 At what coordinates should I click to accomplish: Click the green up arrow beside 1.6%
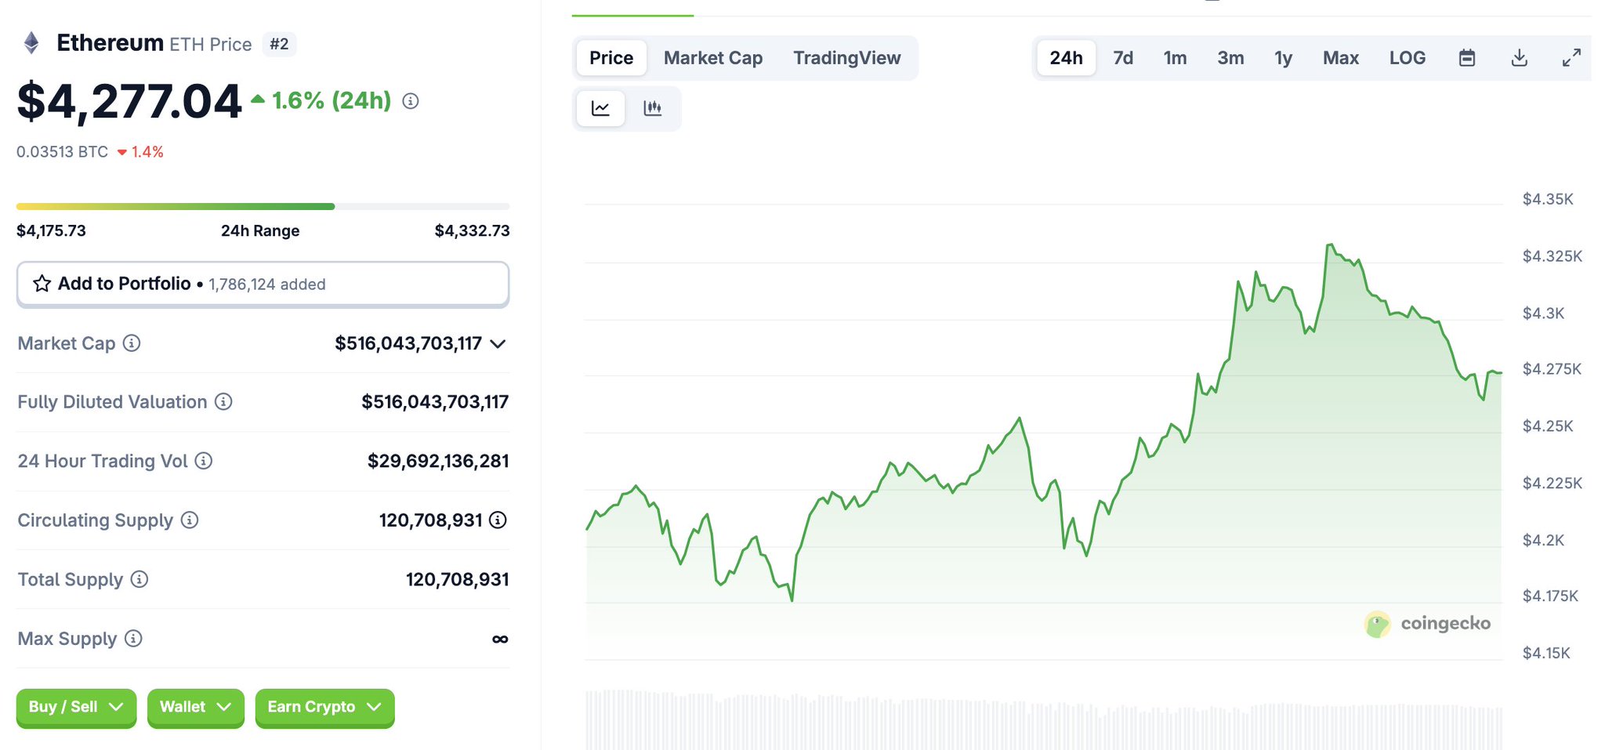pos(258,99)
